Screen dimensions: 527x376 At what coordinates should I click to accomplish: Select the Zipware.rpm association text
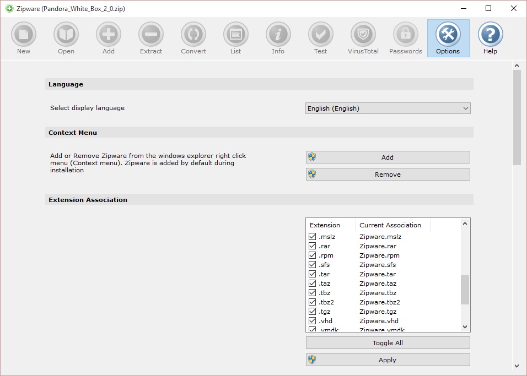(x=379, y=255)
